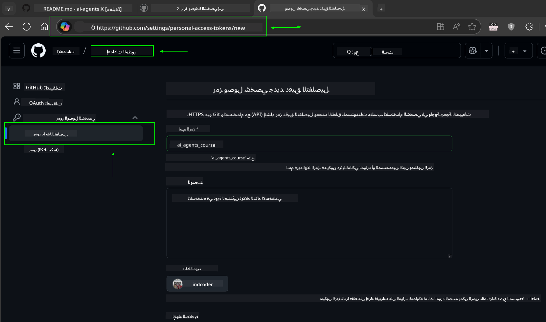546x322 pixels.
Task: Open dropdown next to Copilot icon
Action: [x=487, y=51]
